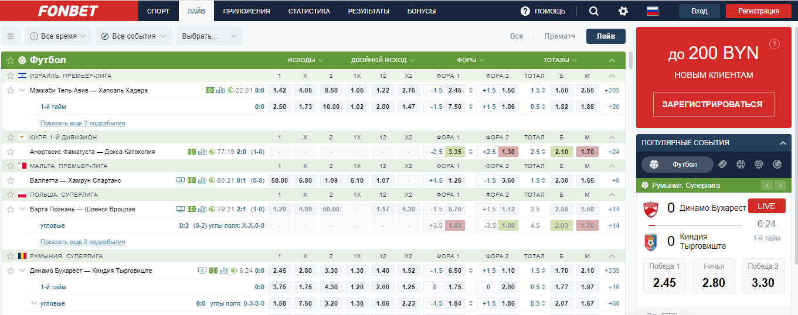Select the Все filter option
This screenshot has width=798, height=315.
click(x=517, y=36)
